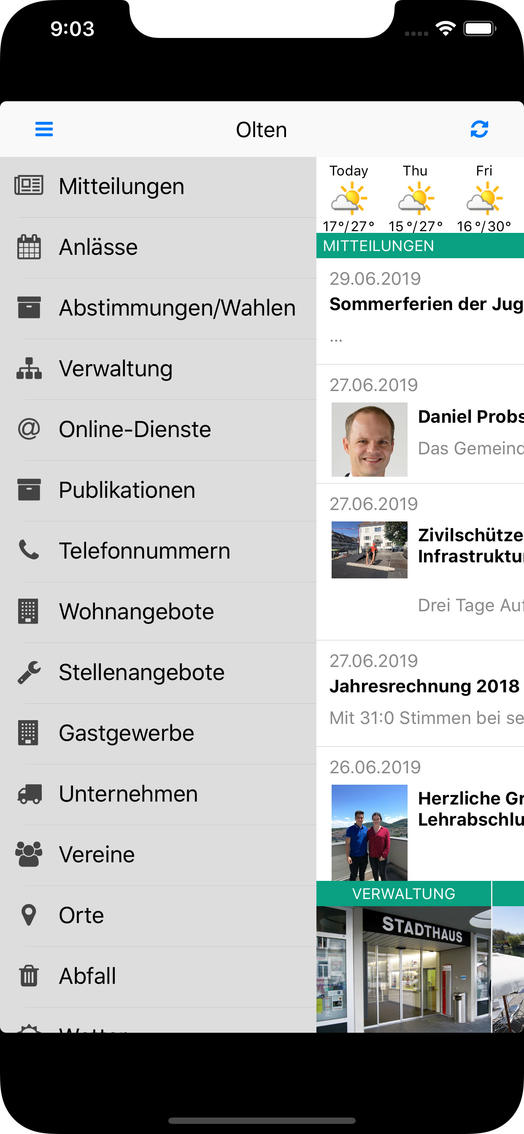Tap the blue refresh icon

pos(479,129)
